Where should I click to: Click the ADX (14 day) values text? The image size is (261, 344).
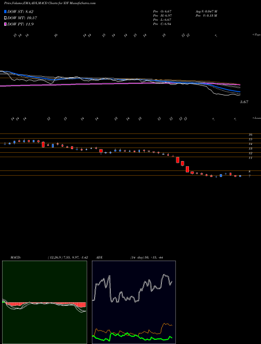pos(146,257)
